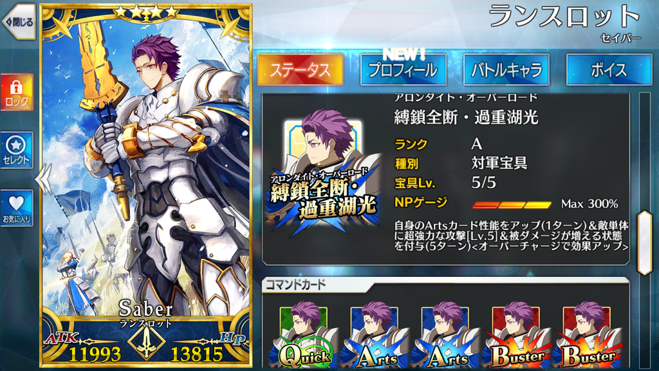Open the バトルキャラ tab
Image resolution: width=659 pixels, height=371 pixels.
click(506, 70)
